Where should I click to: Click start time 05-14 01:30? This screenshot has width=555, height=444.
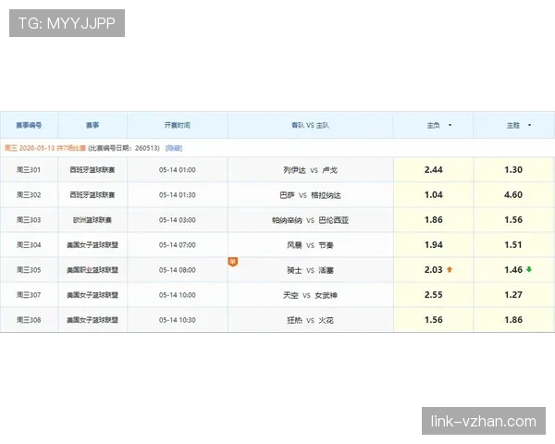[x=178, y=195]
